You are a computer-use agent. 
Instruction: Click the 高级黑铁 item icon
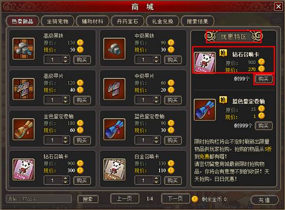(23, 49)
